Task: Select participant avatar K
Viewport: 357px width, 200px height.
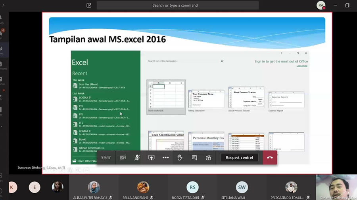Action: click(x=12, y=187)
